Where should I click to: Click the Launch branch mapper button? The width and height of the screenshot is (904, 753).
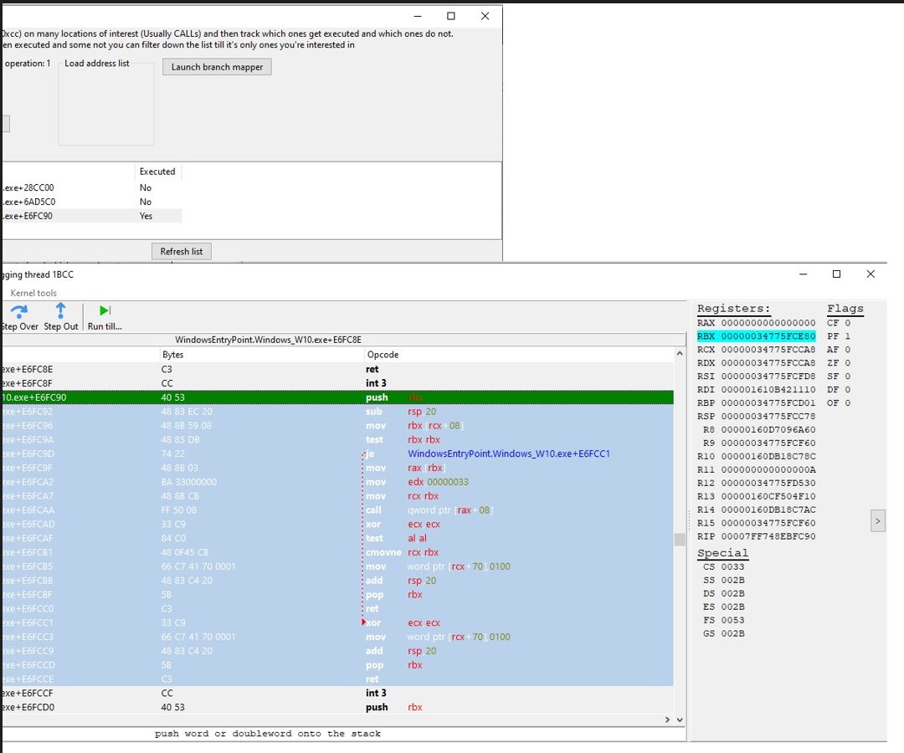(x=217, y=67)
